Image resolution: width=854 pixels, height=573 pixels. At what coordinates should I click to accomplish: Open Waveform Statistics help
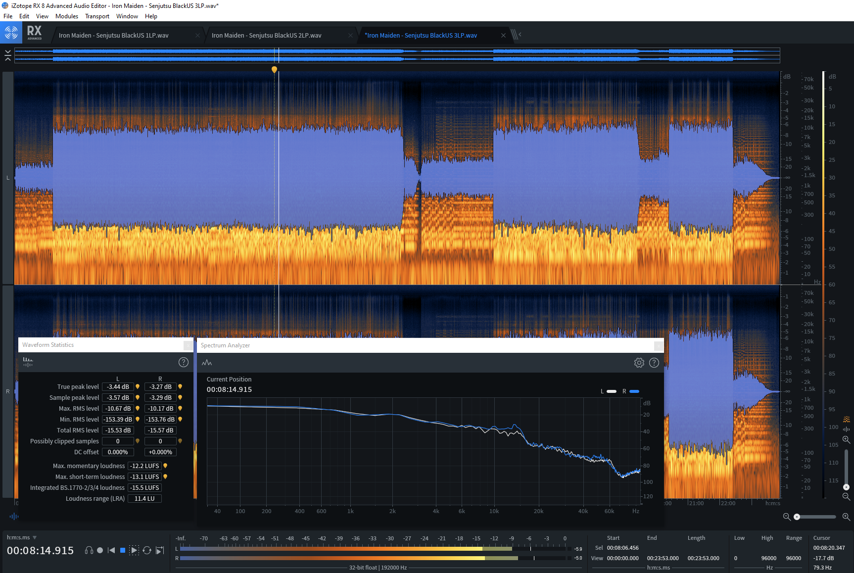point(184,362)
